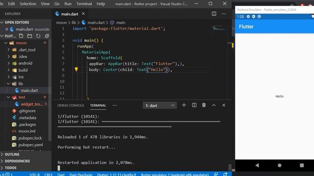Click the New File icon in explorer header

pyautogui.click(x=21, y=36)
